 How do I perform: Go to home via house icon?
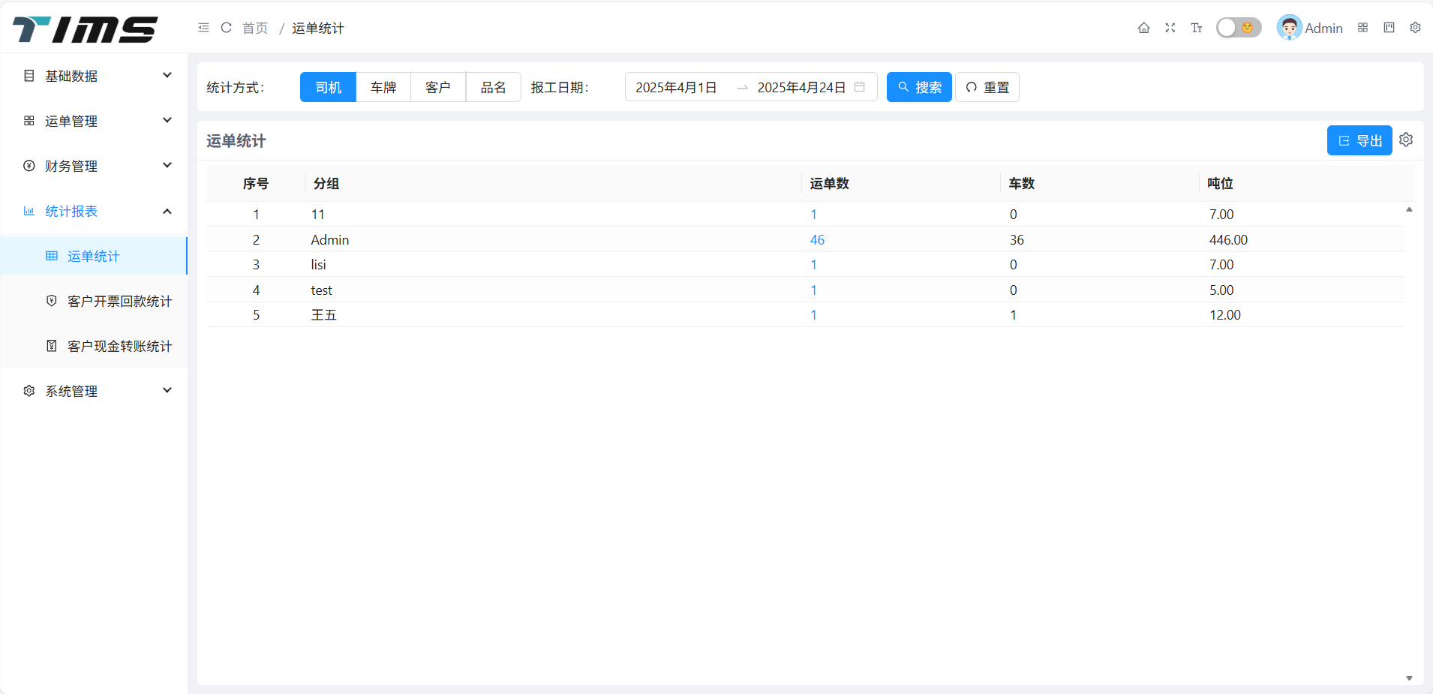1143,28
